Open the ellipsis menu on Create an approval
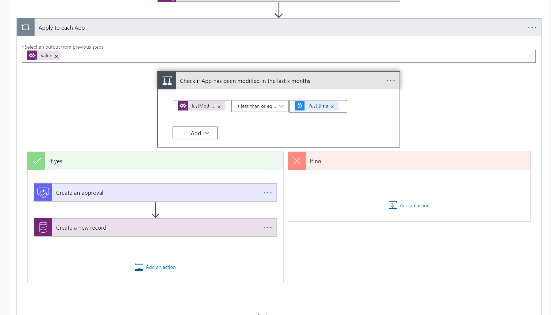The height and width of the screenshot is (315, 551). tap(267, 193)
